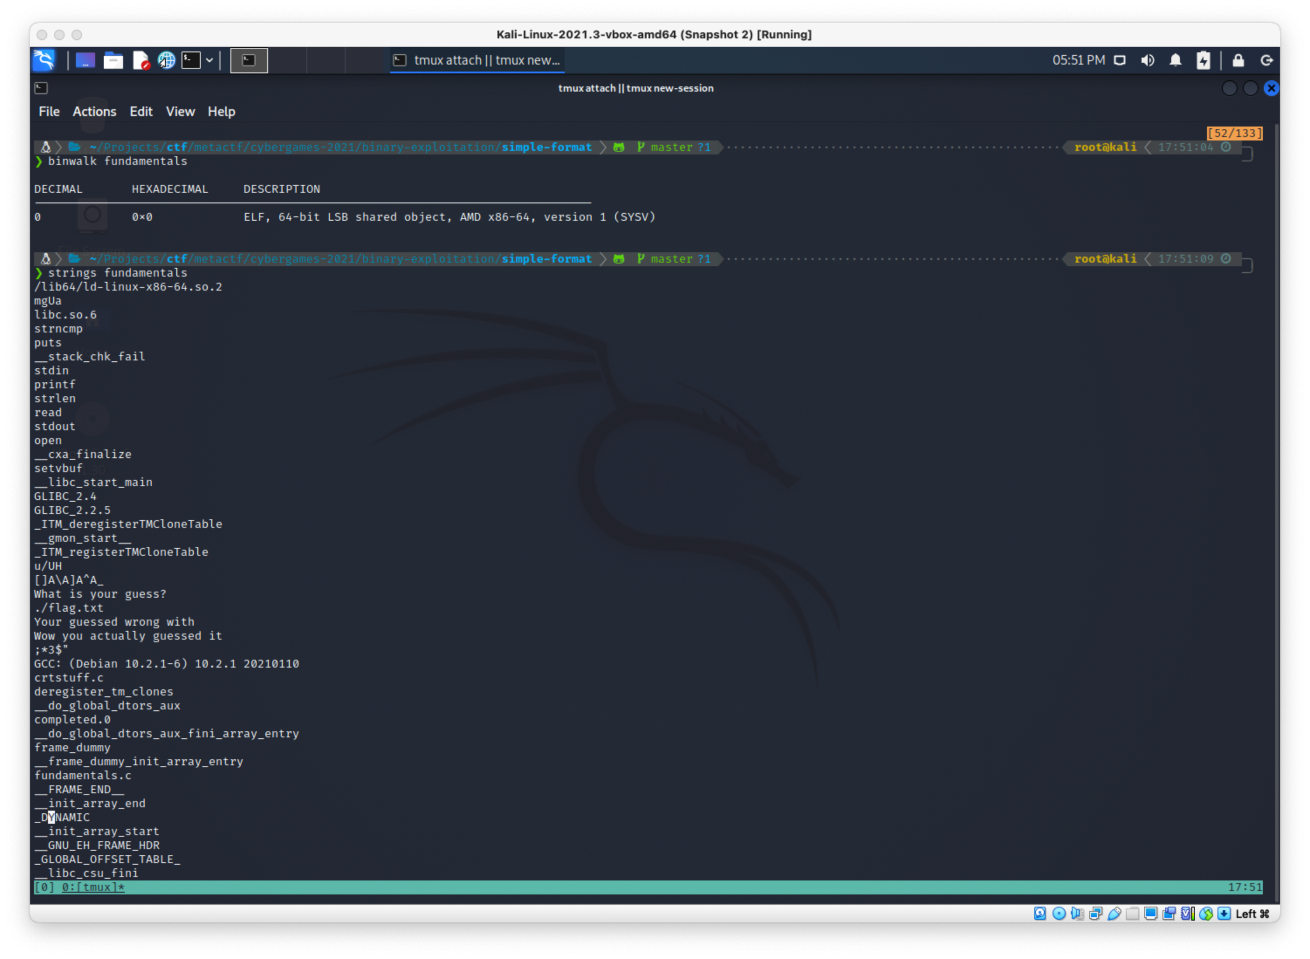Open the power manager battery icon

(x=1204, y=60)
